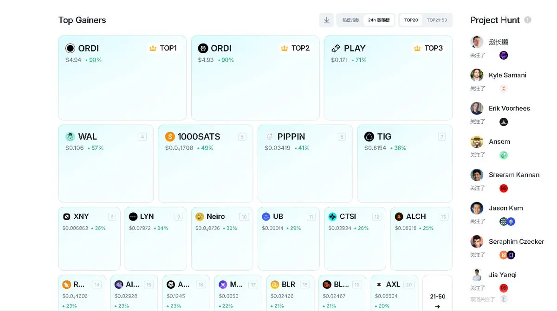This screenshot has width=557, height=311.
Task: Click project icon followed by Ansem
Action: (504, 155)
